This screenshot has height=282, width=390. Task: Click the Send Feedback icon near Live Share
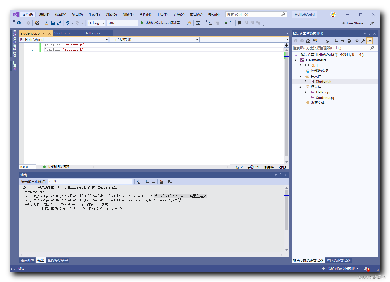point(372,23)
